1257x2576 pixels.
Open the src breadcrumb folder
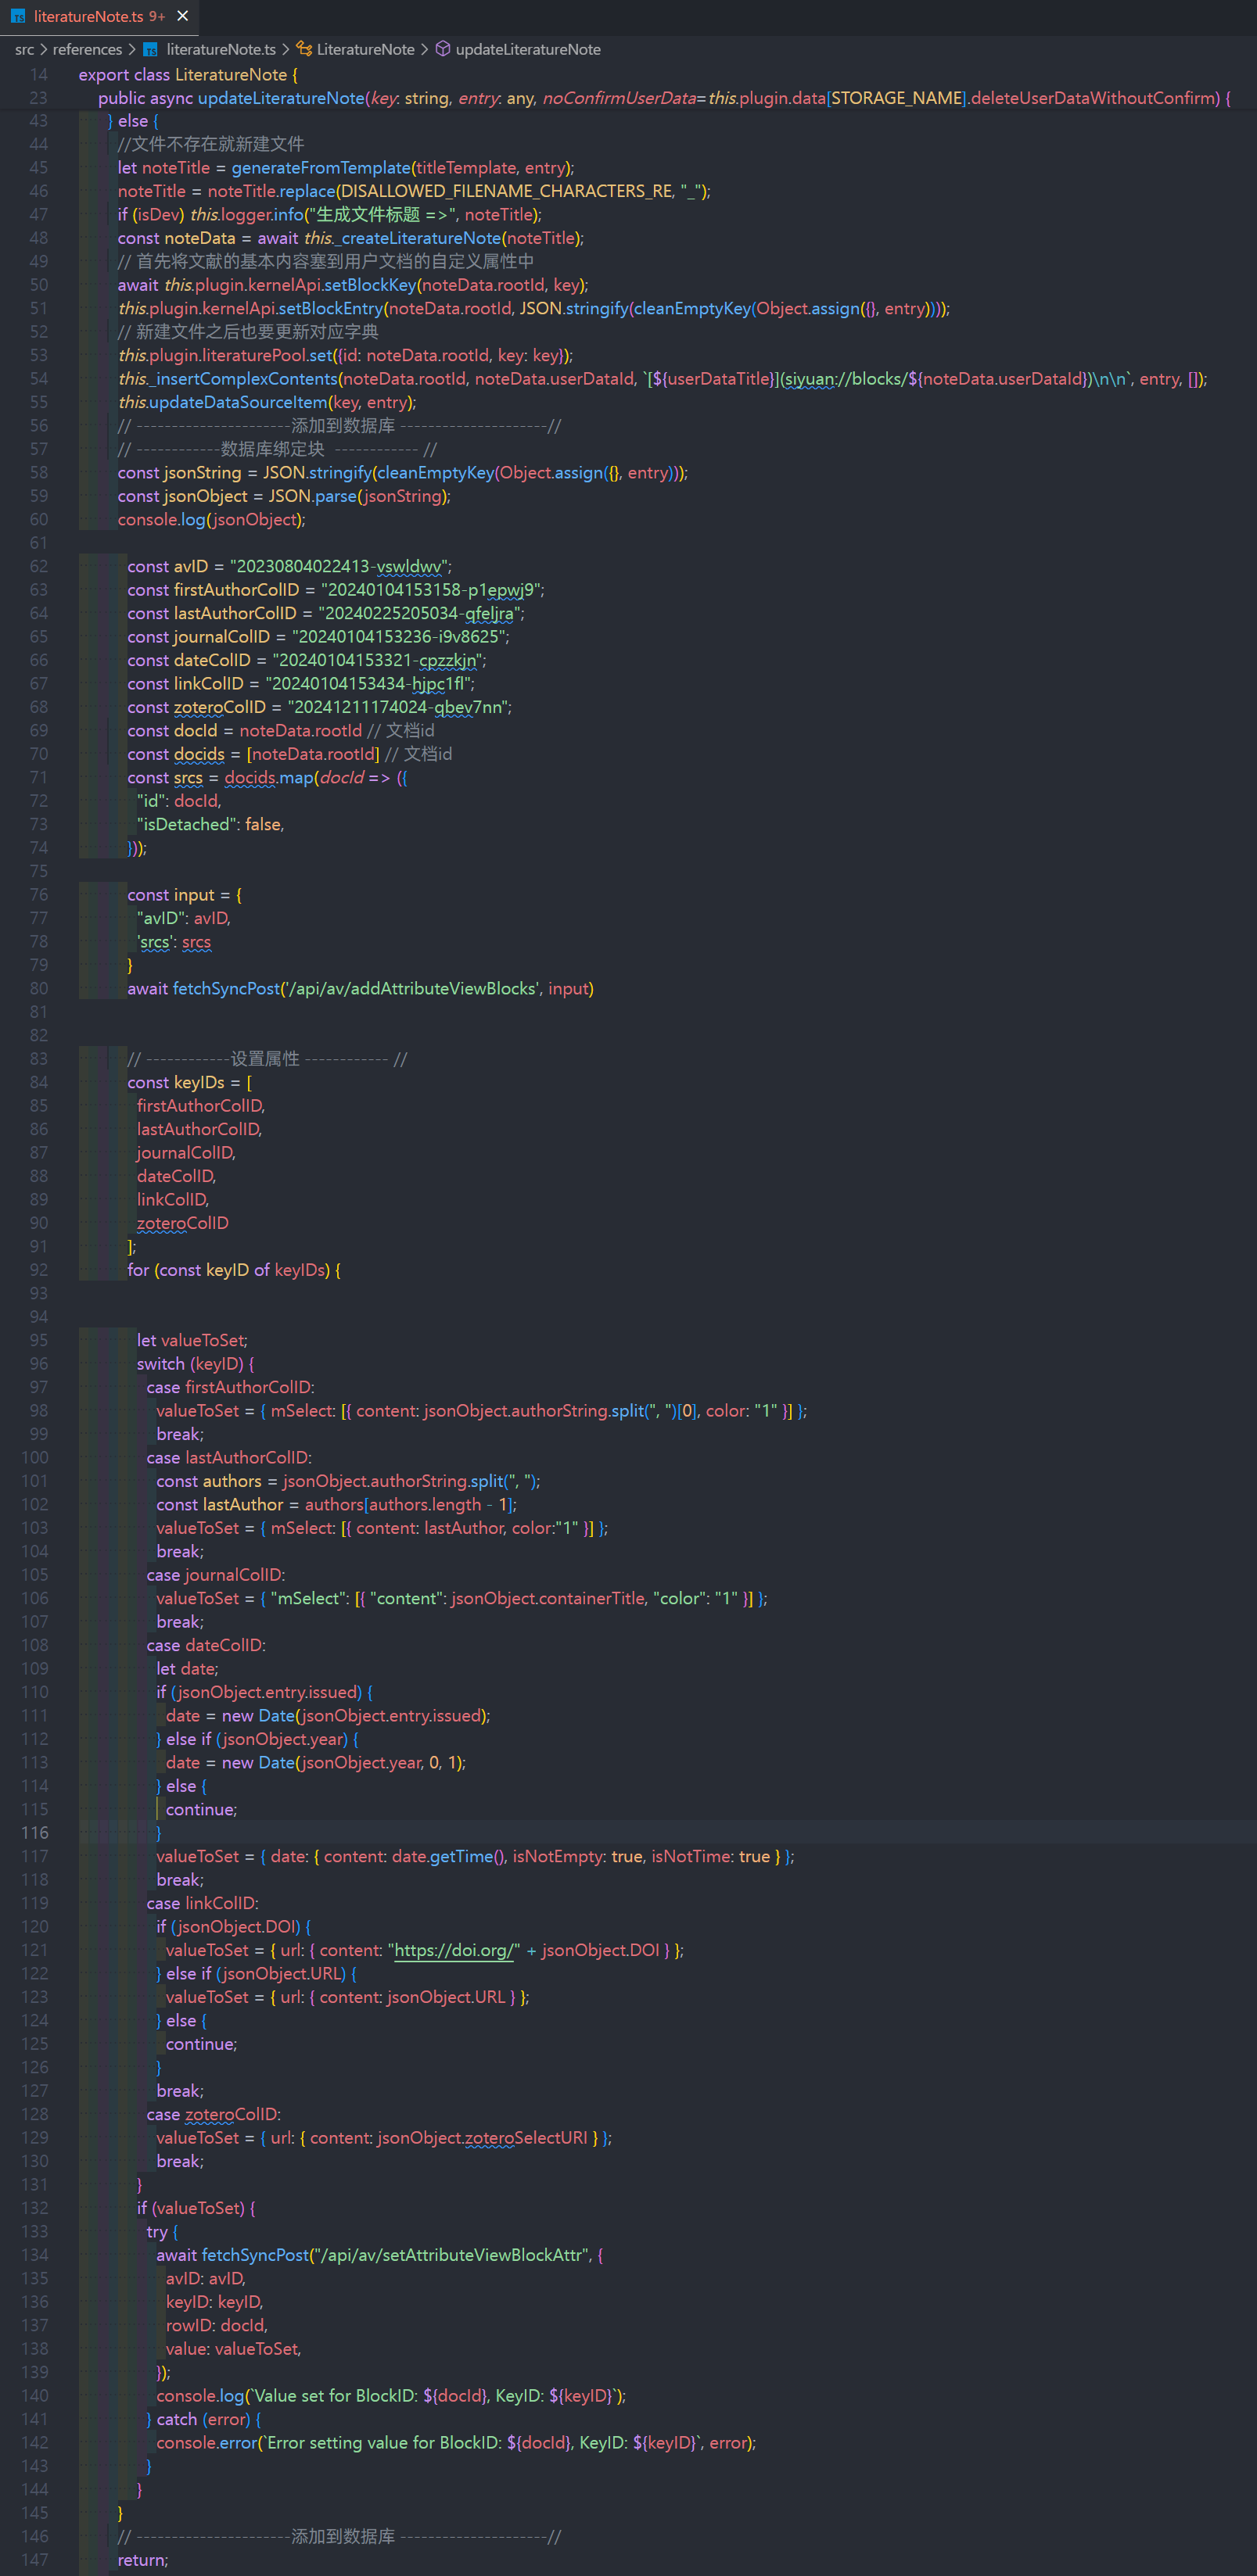coord(25,49)
